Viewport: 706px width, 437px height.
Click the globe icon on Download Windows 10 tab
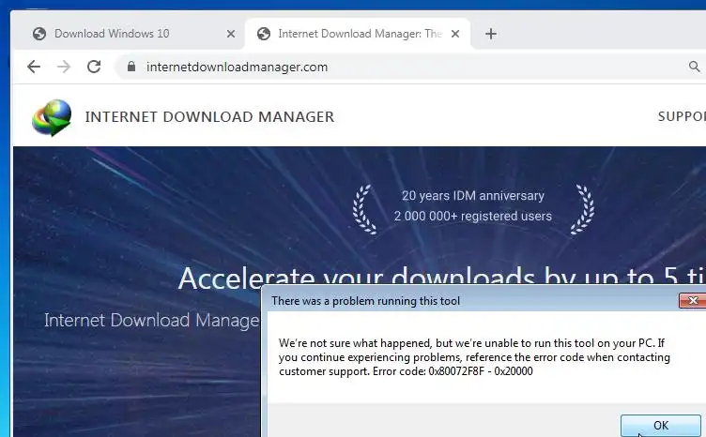point(39,34)
